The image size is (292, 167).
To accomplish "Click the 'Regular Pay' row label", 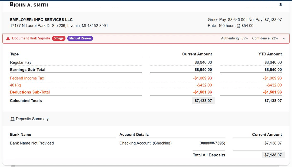I will click(21, 62).
